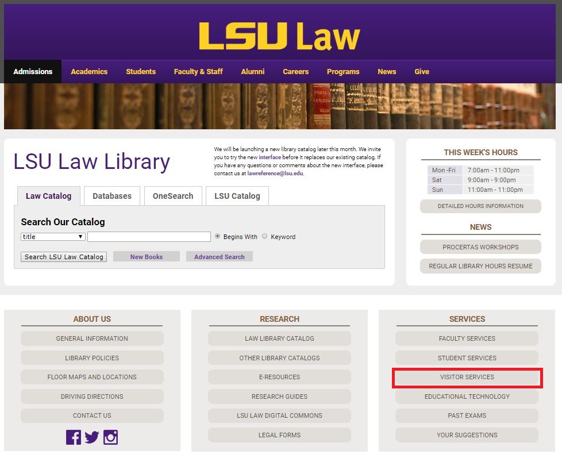Open Driving Directions

click(x=92, y=396)
